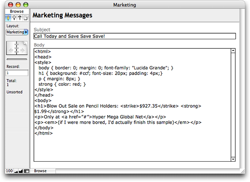Click the Subject field text

pos(134,36)
